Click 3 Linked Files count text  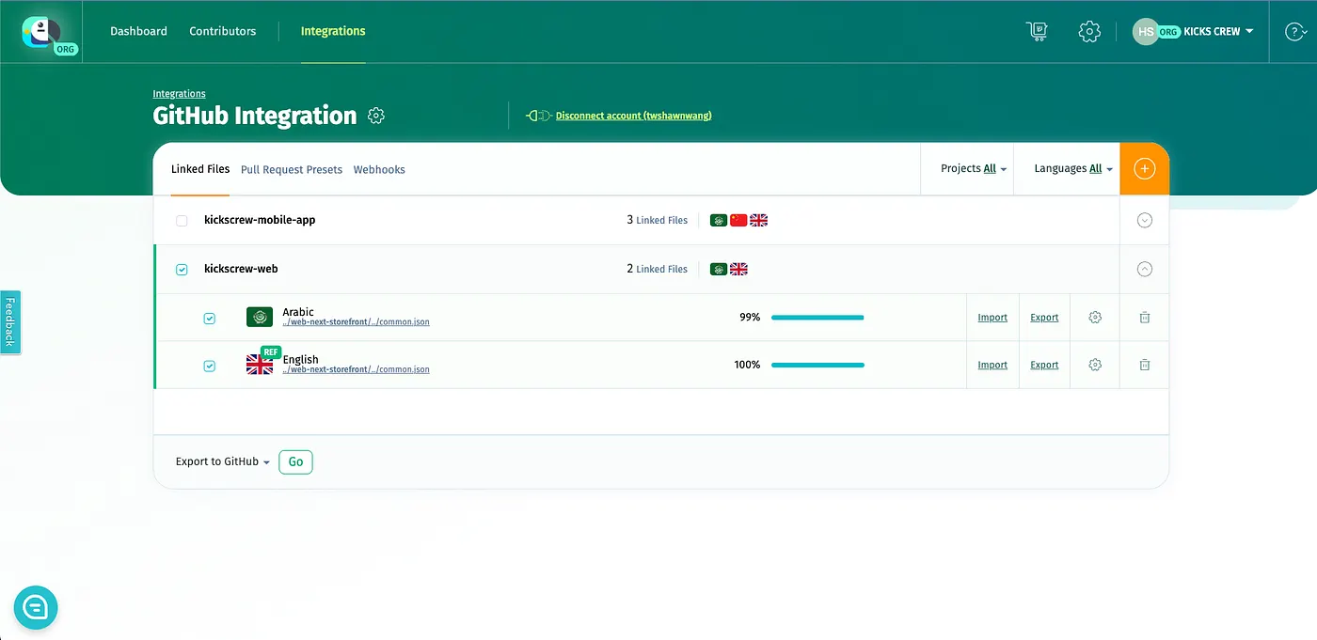[657, 220]
